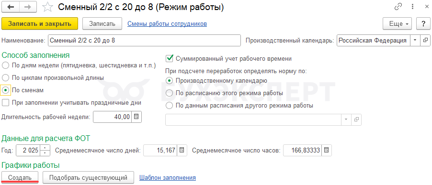Toggle Суммированный учет рабочего времени checkbox
This screenshot has height=185, width=432.
click(169, 58)
